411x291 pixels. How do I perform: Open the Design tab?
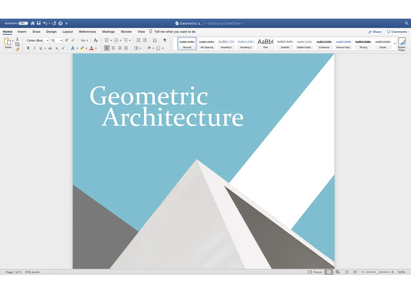click(51, 32)
